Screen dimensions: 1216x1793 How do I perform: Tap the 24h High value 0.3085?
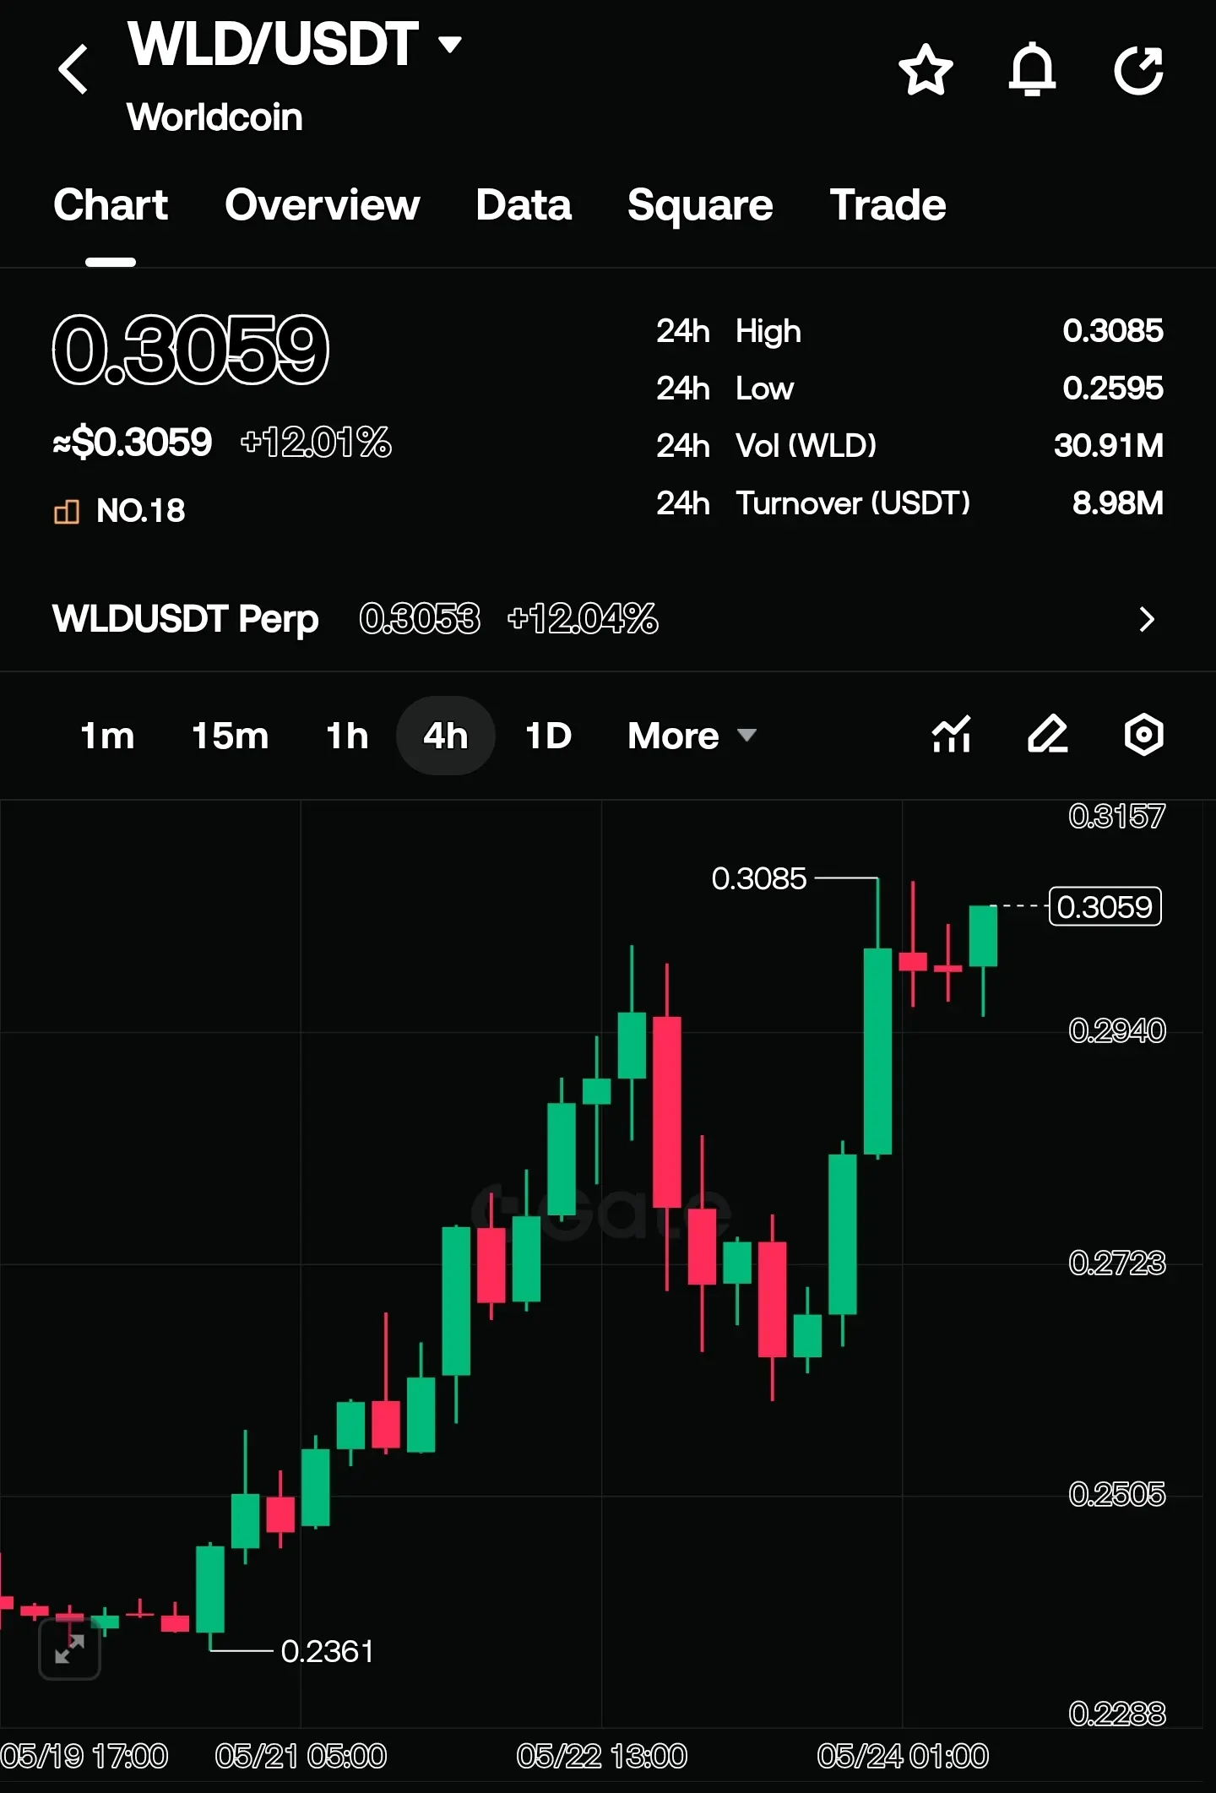tap(1113, 331)
